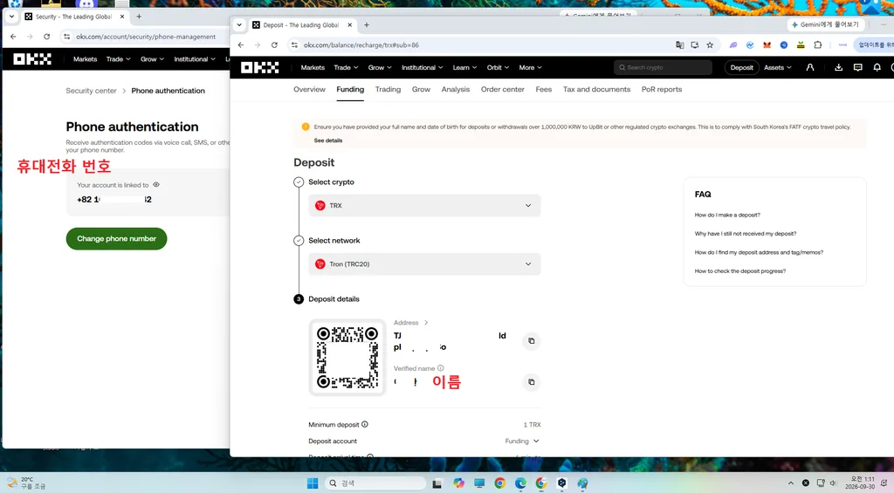Go back in the Deposit window

pos(241,45)
